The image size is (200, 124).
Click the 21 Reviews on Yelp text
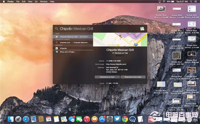(x=120, y=53)
